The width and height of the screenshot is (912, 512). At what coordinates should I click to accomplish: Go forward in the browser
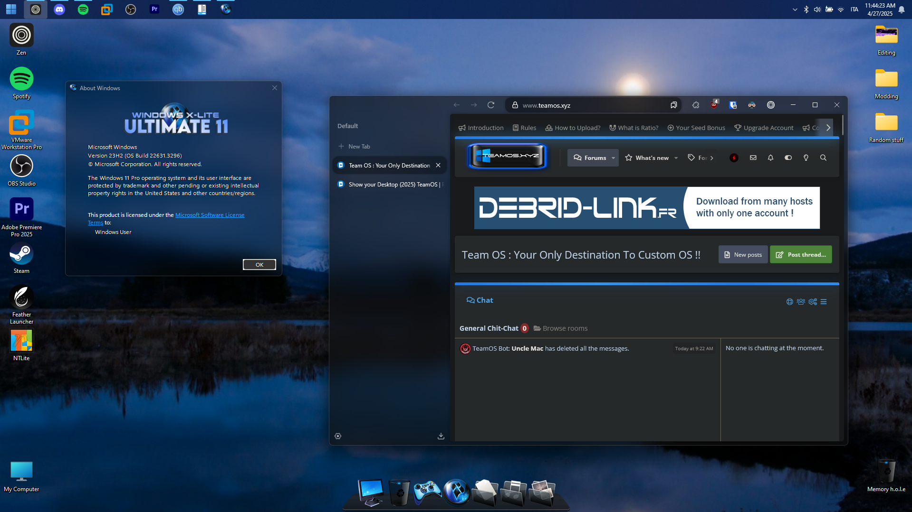coord(474,105)
